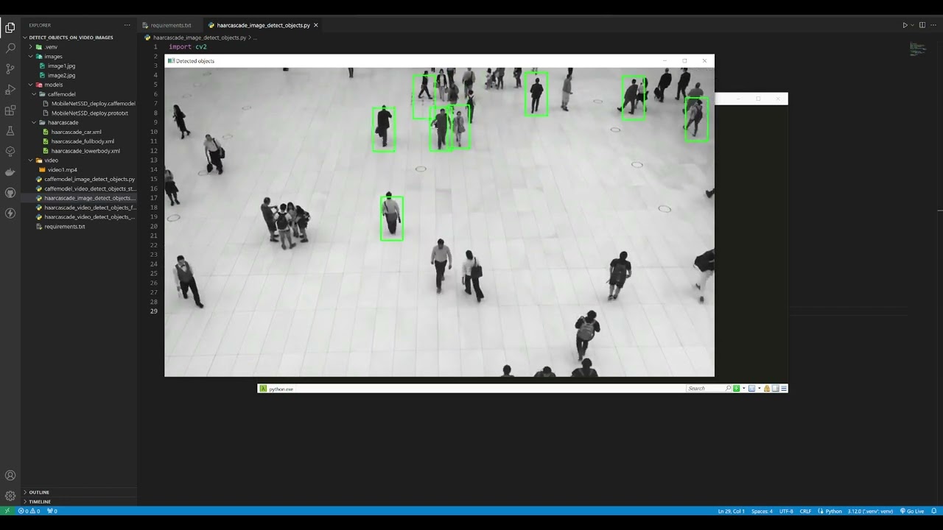This screenshot has width=943, height=530.
Task: Click the haarcascade_image_detect_objects.py breadcrumb
Action: (x=199, y=38)
